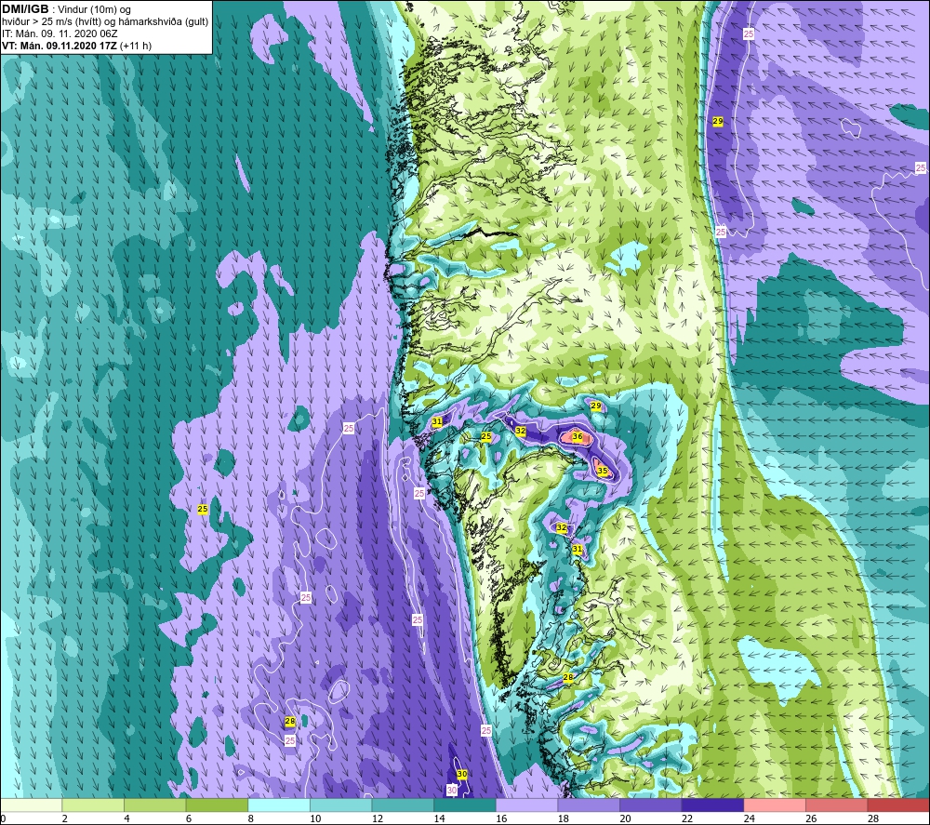
Task: Pick the 24–26 m/s pink legend swatch
Action: tap(775, 805)
